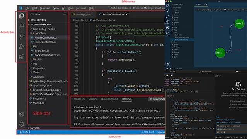Viewport: 247px width, 139px height.
Task: Collapse Controllers folder
Action: pos(38,33)
